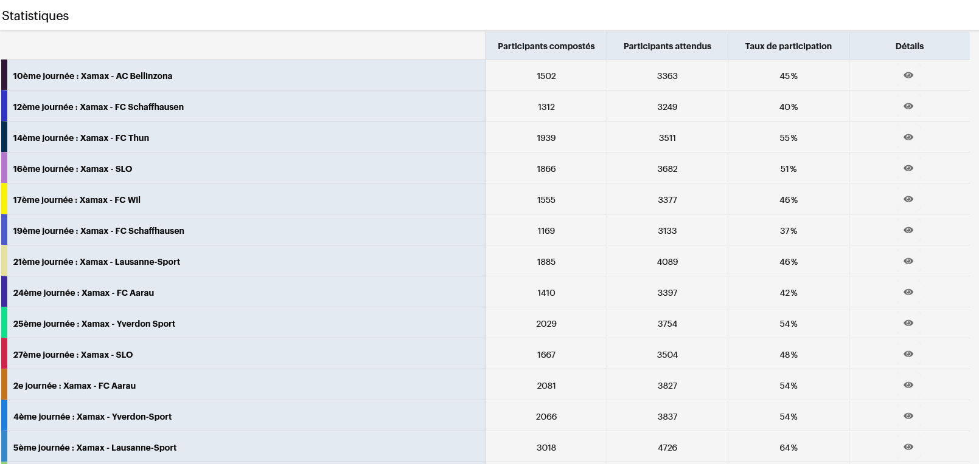Click the Participants compostés column header

point(546,46)
